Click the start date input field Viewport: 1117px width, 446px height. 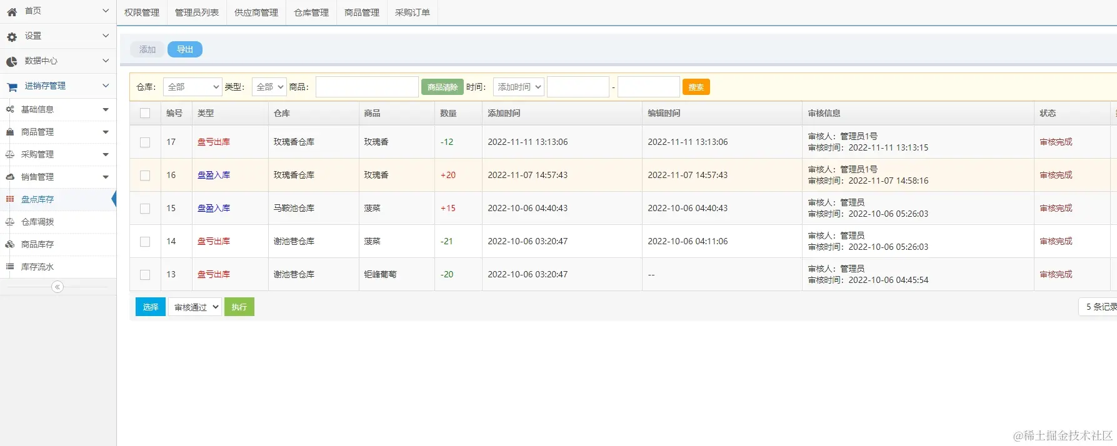tap(578, 87)
